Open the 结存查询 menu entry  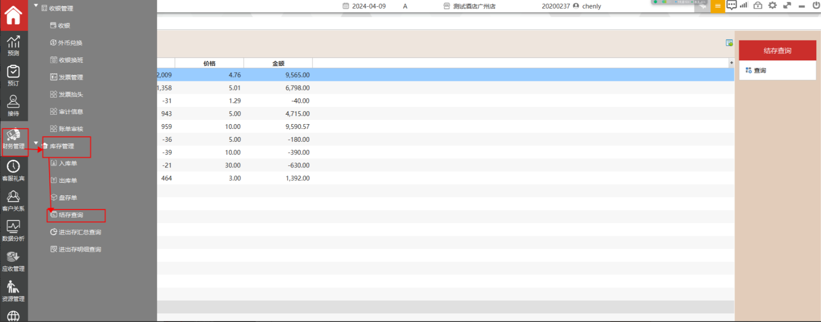click(71, 215)
